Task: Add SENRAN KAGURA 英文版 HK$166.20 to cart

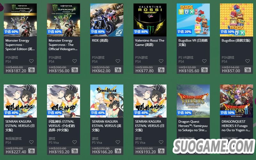Action: click(118, 151)
